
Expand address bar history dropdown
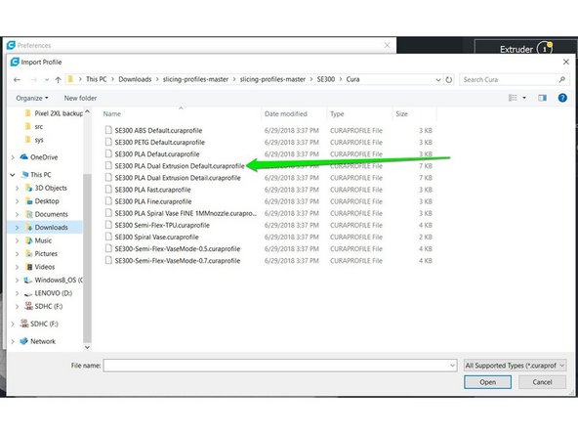pyautogui.click(x=438, y=80)
